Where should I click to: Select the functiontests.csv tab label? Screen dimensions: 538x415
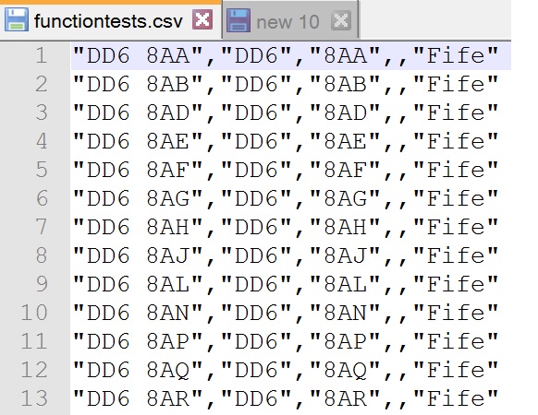click(x=108, y=21)
